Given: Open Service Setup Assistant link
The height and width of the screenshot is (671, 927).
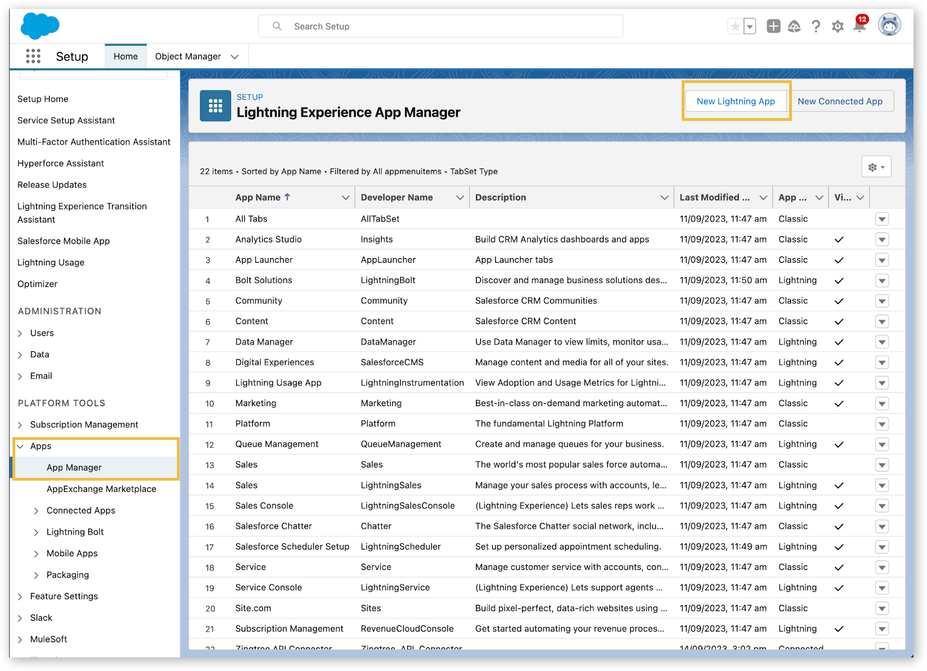Looking at the screenshot, I should coord(66,120).
